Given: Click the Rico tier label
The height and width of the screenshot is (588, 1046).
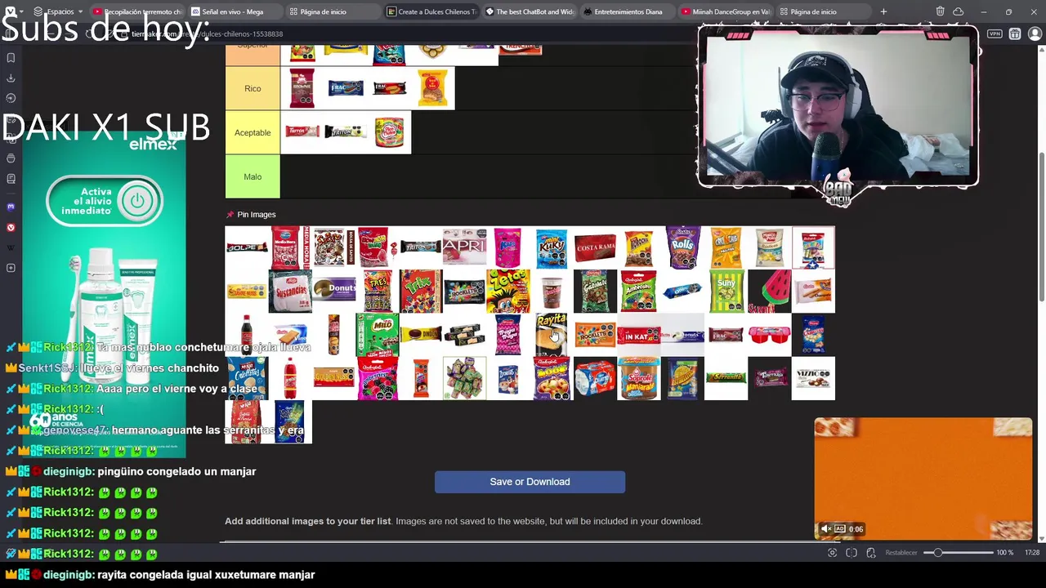Looking at the screenshot, I should pos(253,88).
